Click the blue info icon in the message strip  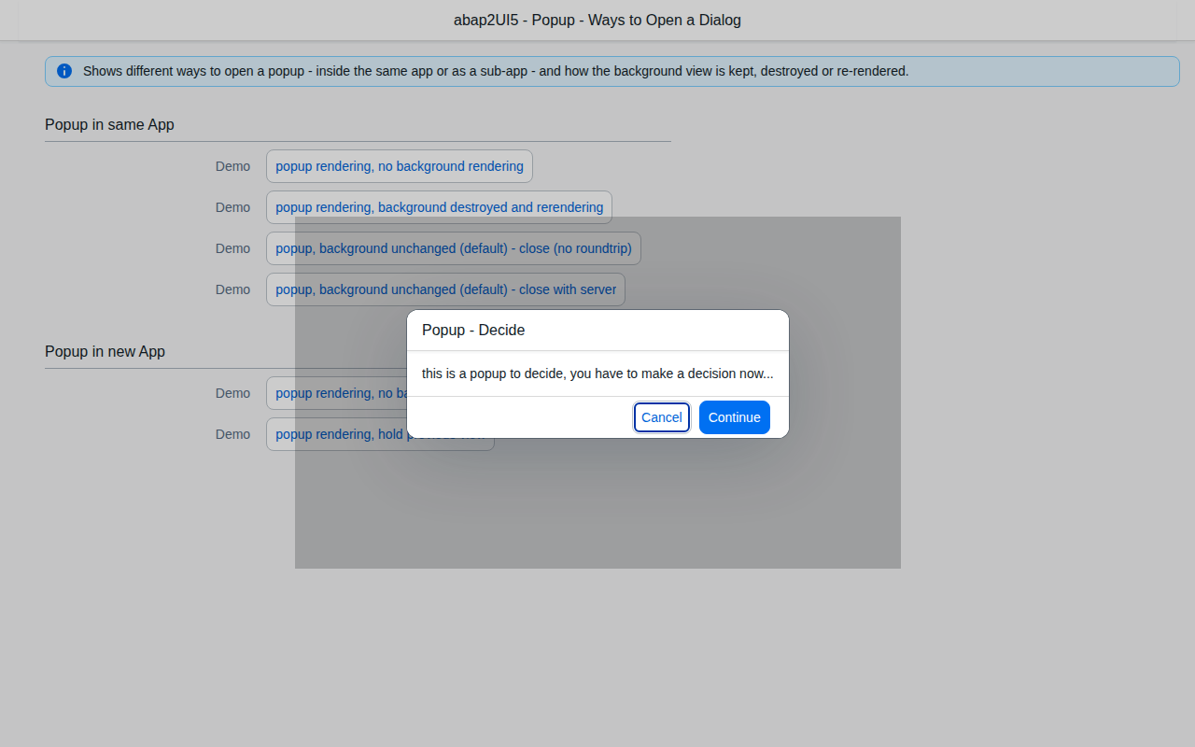coord(64,71)
